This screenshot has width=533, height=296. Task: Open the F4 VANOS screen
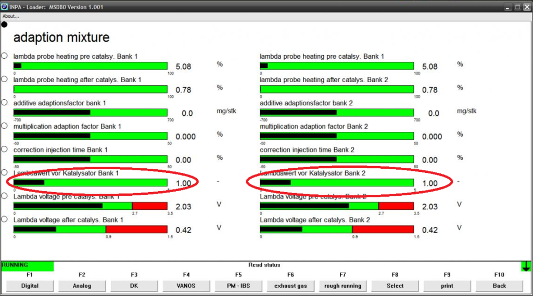[186, 286]
